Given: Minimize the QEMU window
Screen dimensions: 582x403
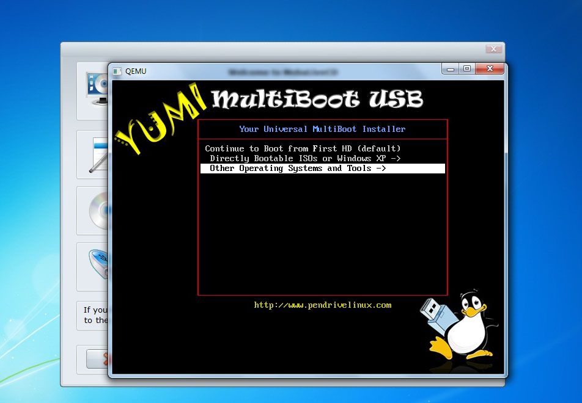Looking at the screenshot, I should (x=450, y=69).
